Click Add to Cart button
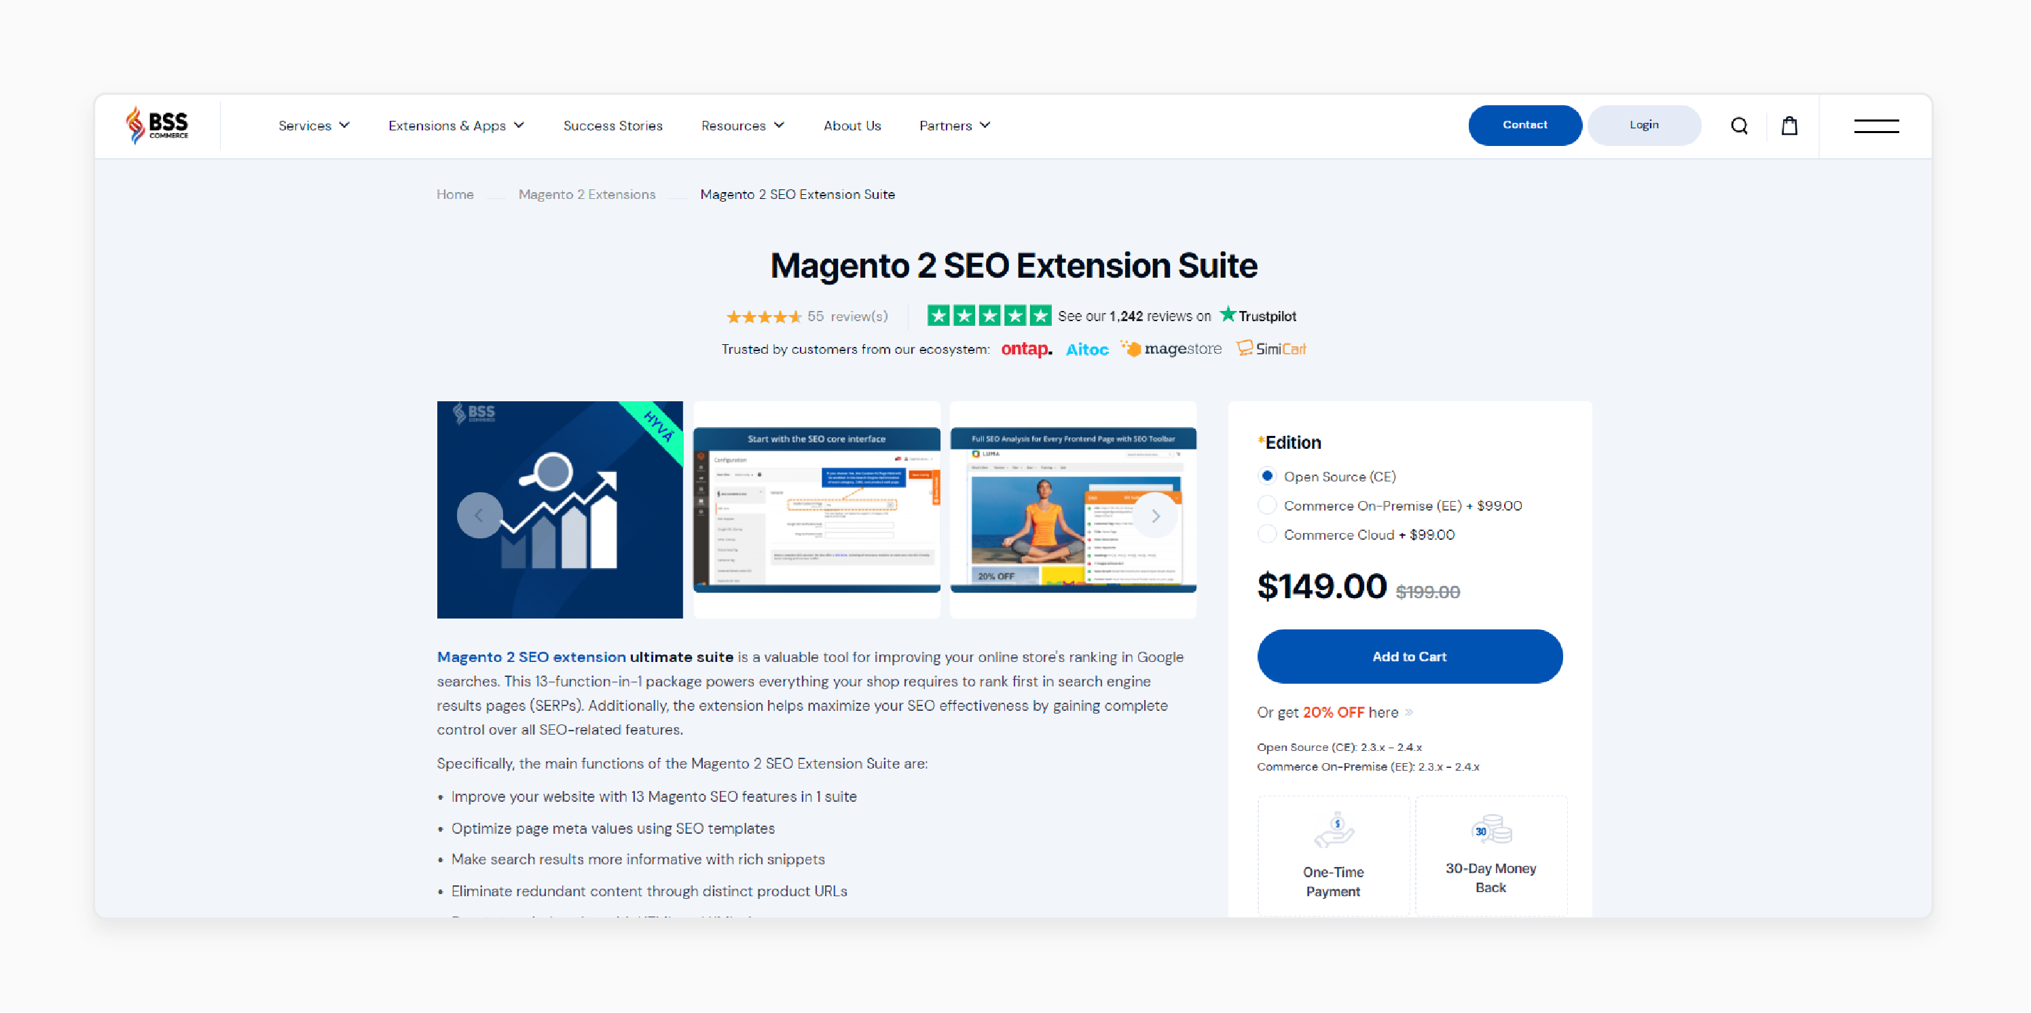The width and height of the screenshot is (2031, 1013). click(x=1409, y=656)
